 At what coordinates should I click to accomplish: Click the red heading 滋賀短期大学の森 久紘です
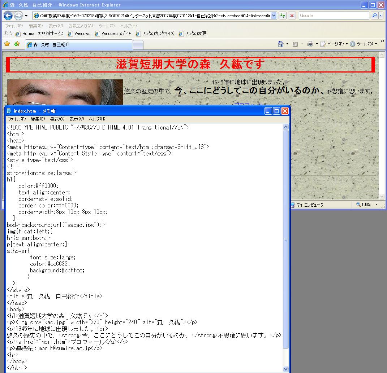pyautogui.click(x=190, y=64)
